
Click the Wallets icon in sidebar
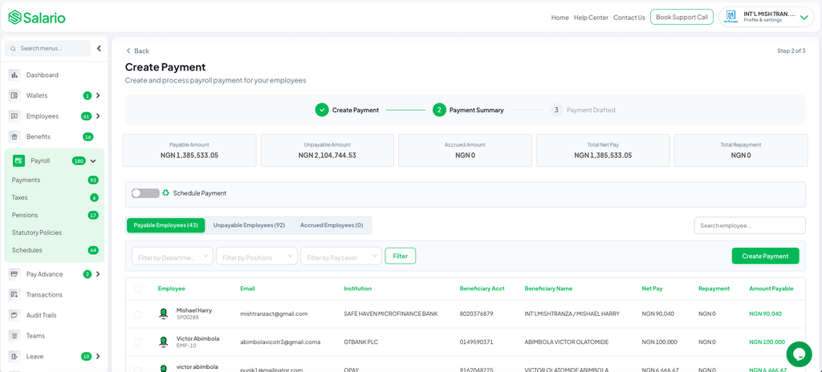(x=14, y=95)
